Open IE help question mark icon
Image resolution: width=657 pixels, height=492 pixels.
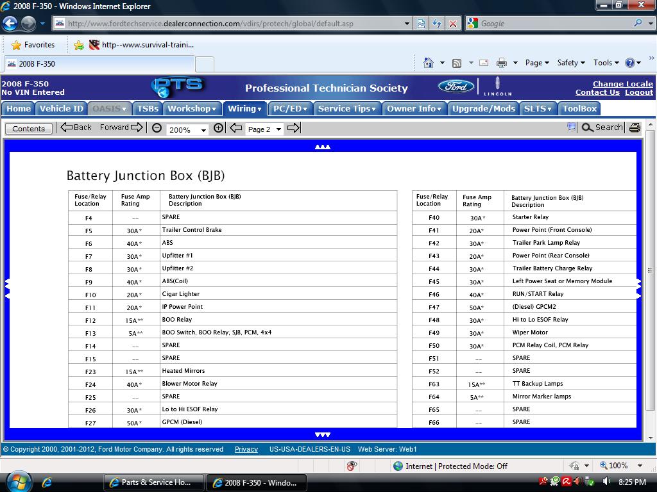coord(630,63)
